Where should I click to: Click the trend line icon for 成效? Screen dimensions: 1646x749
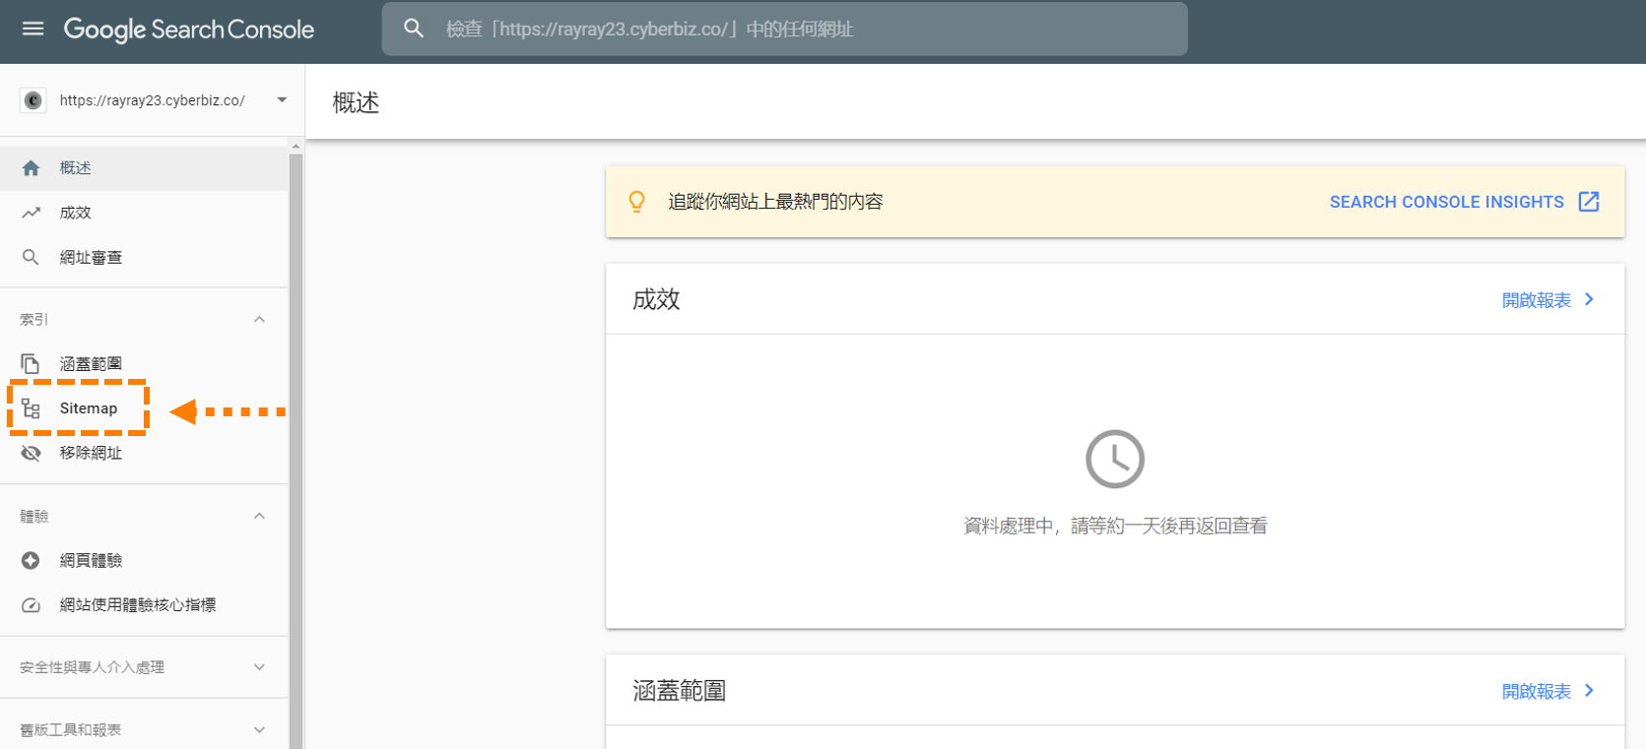(31, 213)
